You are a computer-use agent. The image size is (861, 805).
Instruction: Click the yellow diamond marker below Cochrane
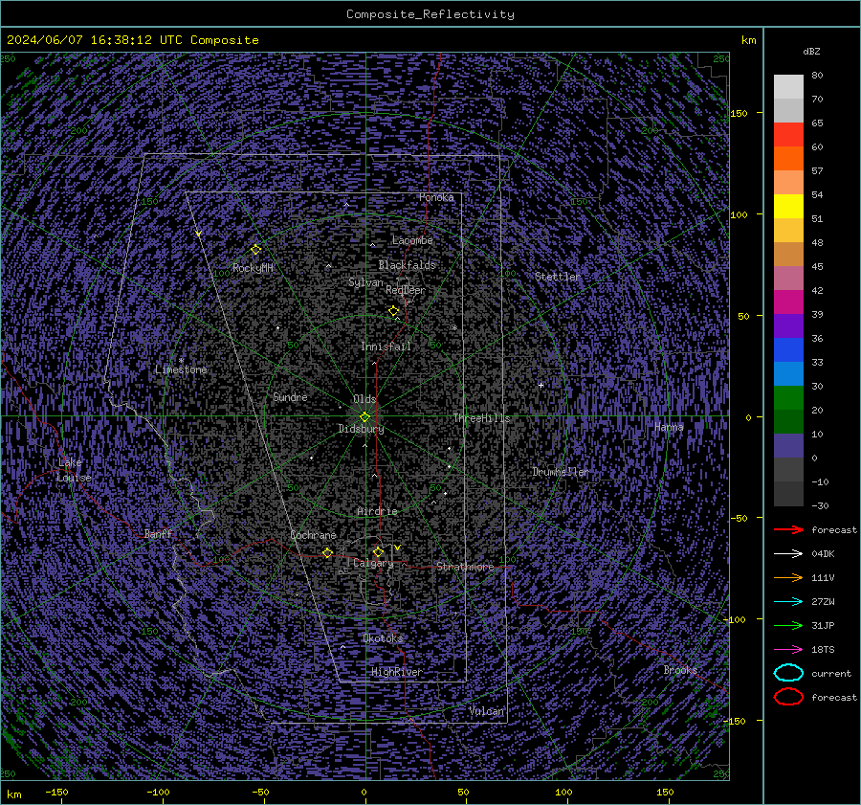pyautogui.click(x=328, y=552)
